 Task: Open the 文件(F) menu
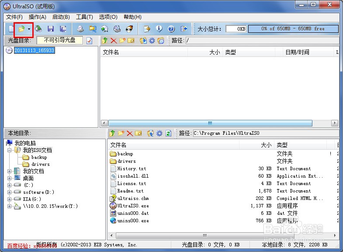14,17
